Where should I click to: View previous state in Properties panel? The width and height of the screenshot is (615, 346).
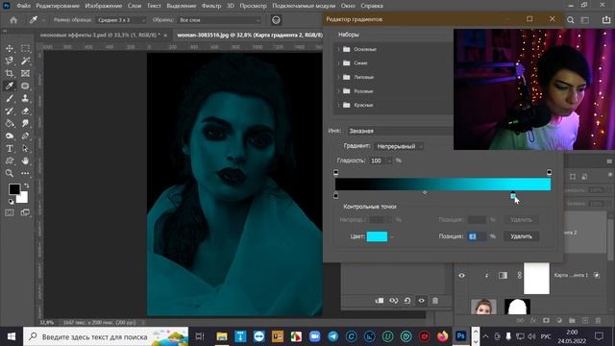(x=393, y=301)
